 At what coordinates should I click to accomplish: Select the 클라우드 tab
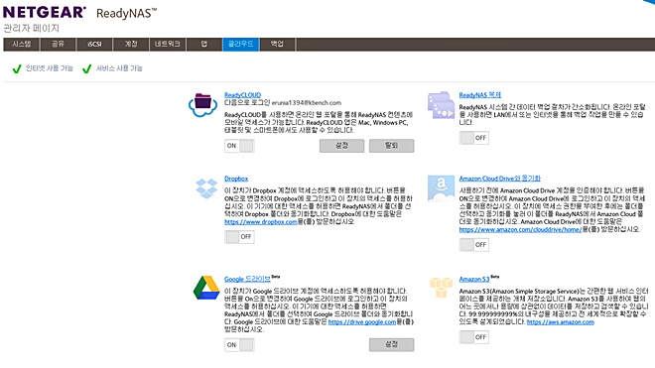tap(241, 45)
